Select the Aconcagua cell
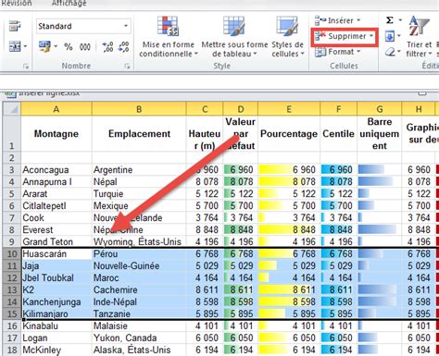This screenshot has width=439, height=356. point(56,170)
